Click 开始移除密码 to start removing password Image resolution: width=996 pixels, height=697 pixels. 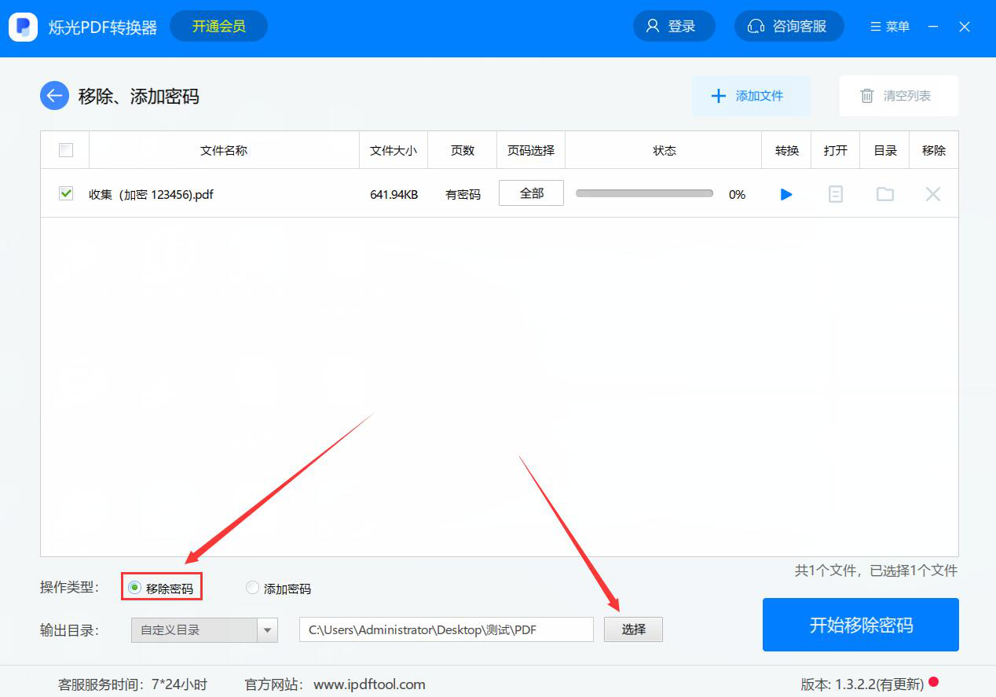click(x=861, y=625)
